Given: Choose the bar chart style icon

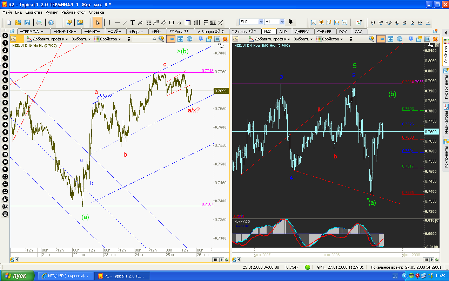Looking at the screenshot, I should 329,22.
